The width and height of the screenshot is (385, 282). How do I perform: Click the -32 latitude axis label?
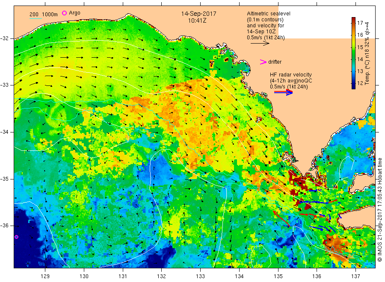(x=4, y=38)
